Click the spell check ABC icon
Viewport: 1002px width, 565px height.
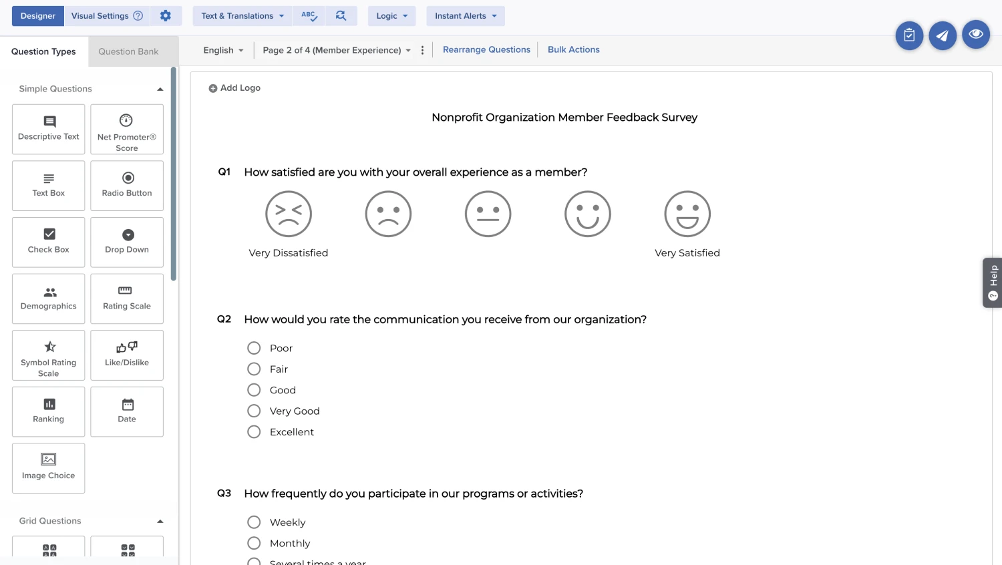[x=309, y=16]
